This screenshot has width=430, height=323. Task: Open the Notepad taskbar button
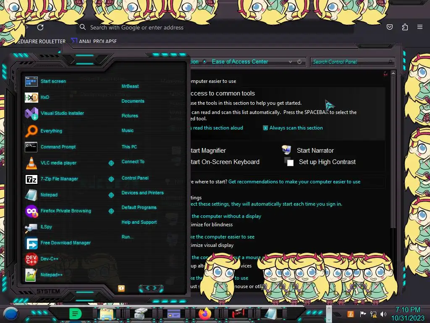(x=271, y=314)
